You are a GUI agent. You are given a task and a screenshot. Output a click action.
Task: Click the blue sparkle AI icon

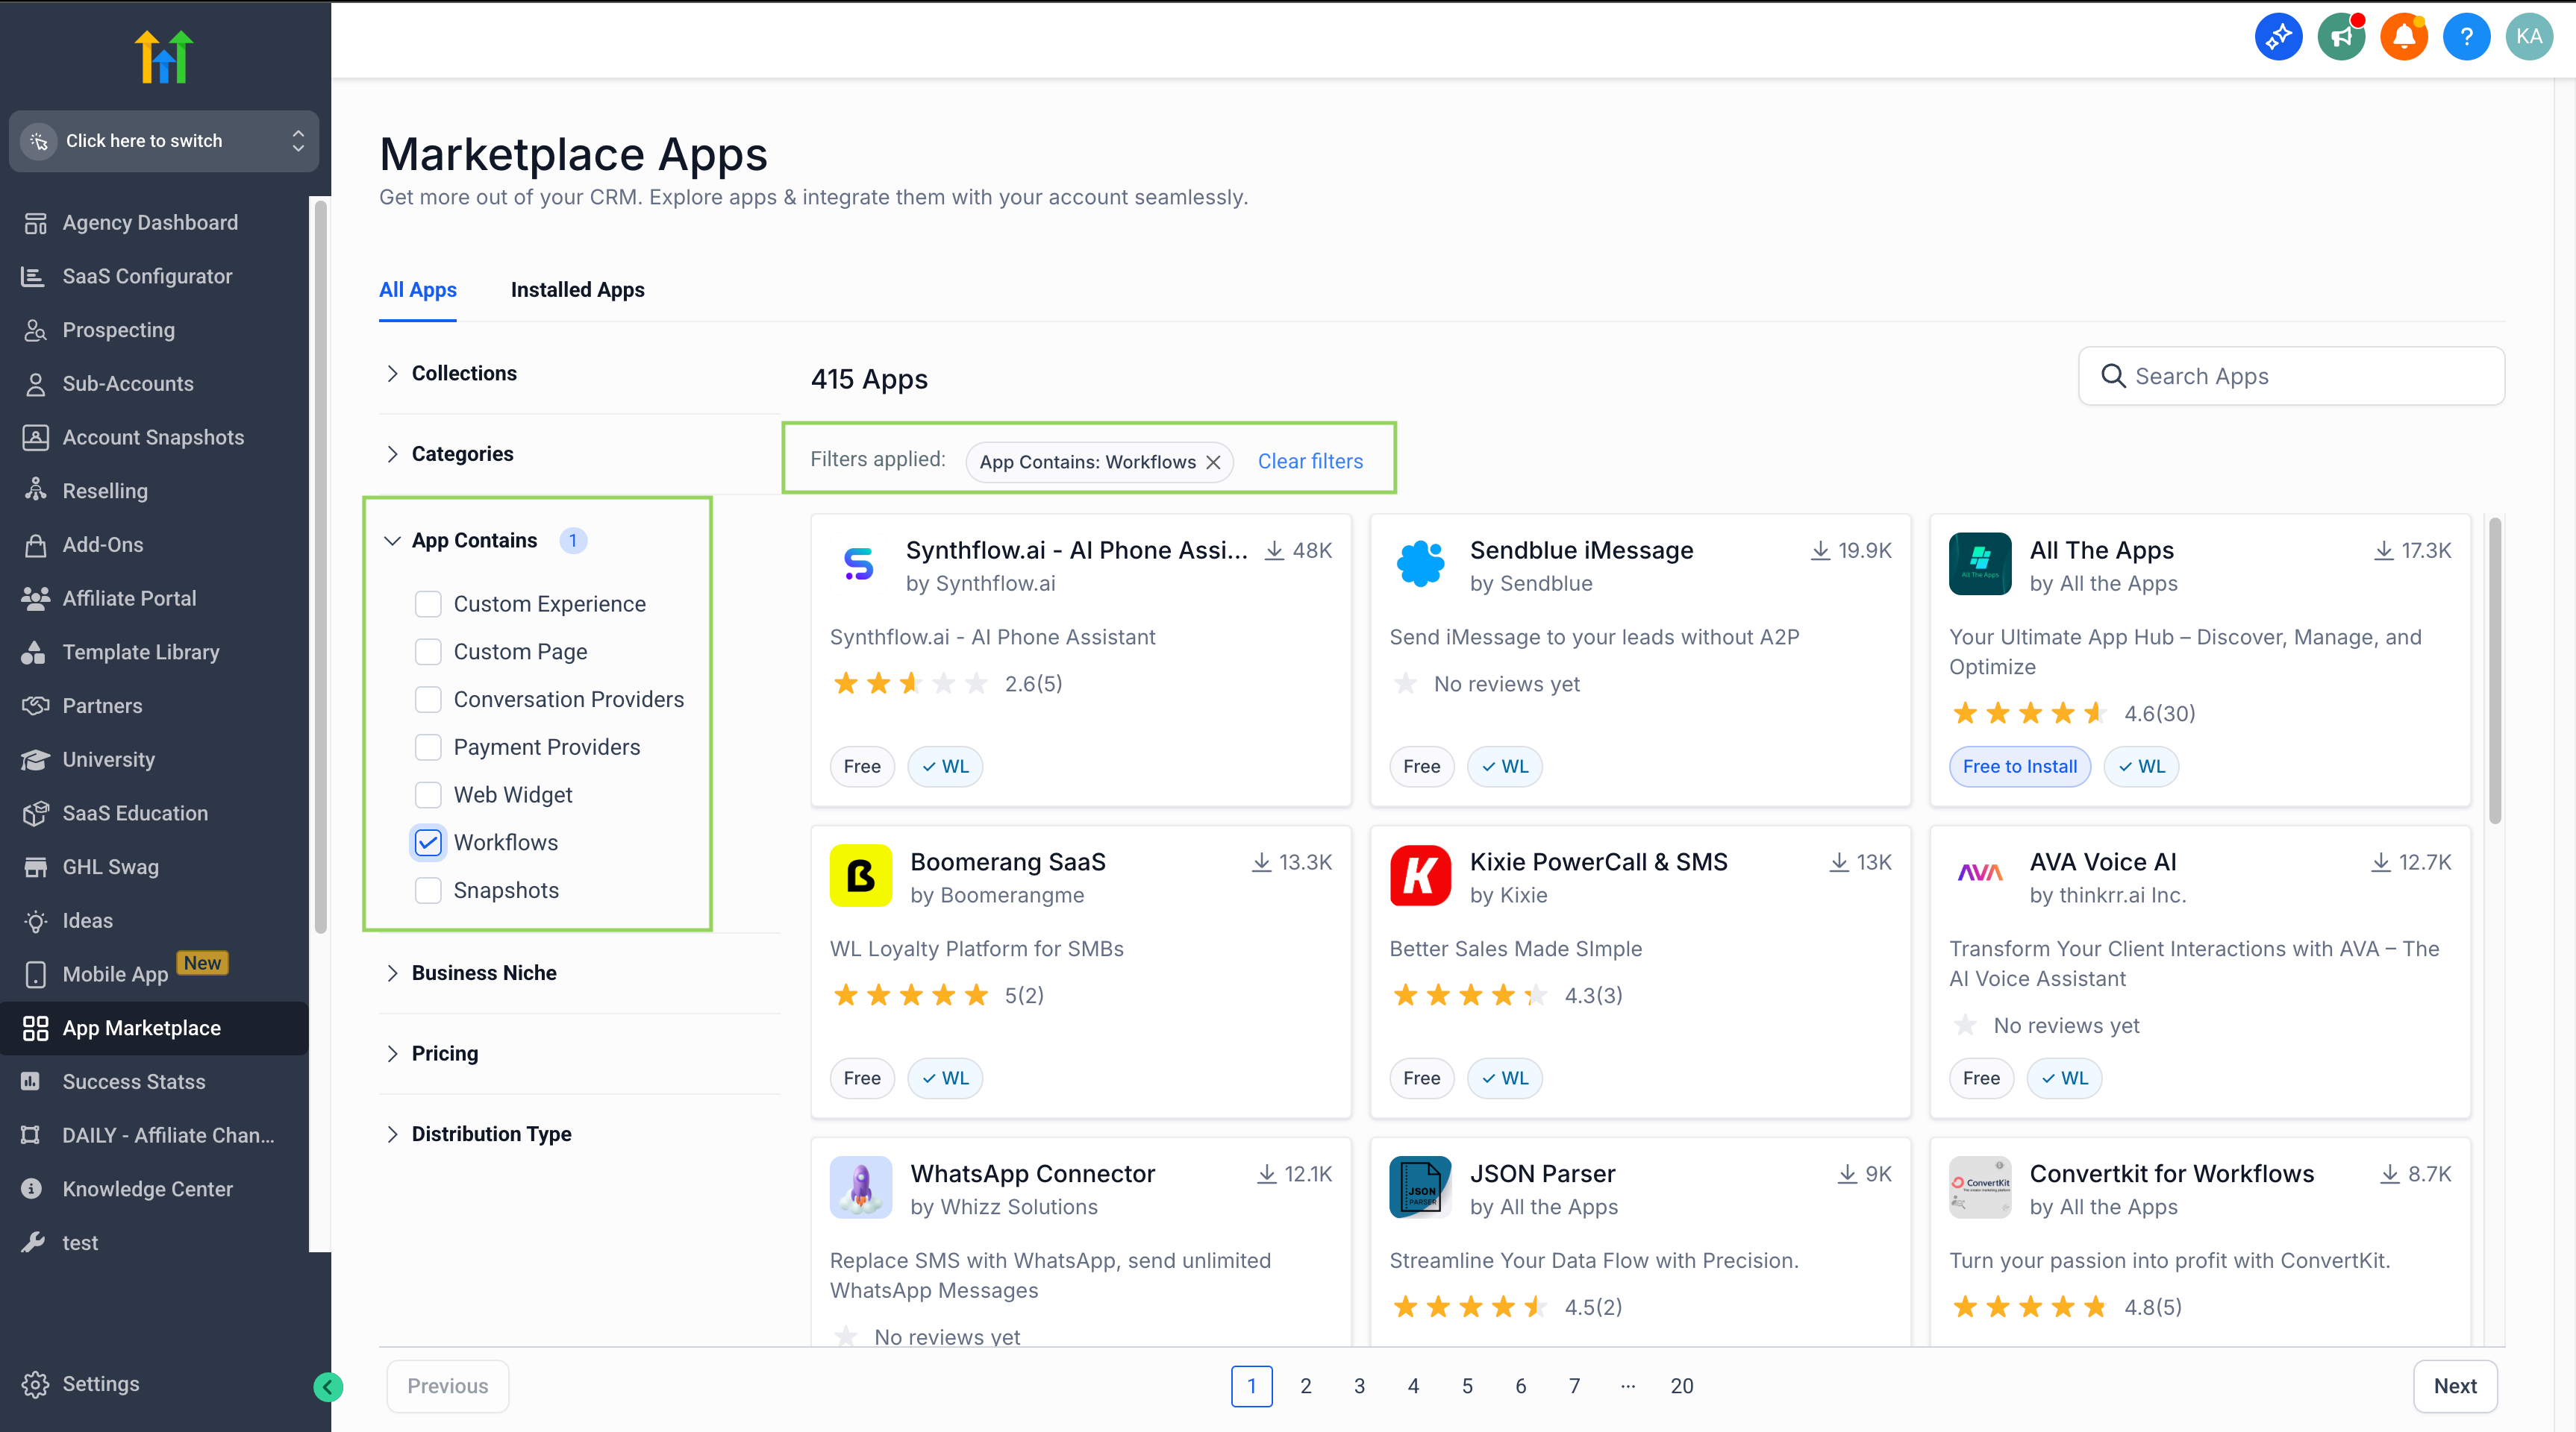point(2278,37)
